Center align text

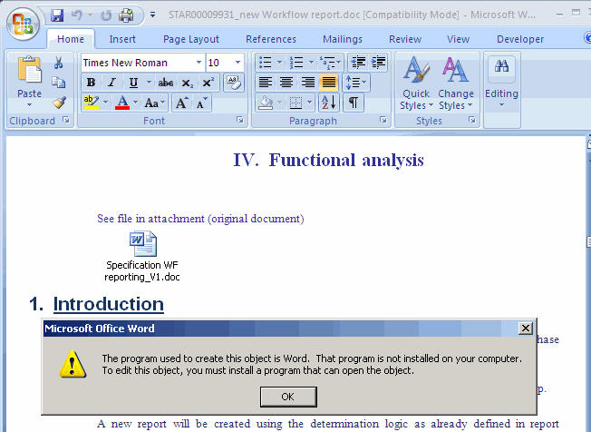286,83
